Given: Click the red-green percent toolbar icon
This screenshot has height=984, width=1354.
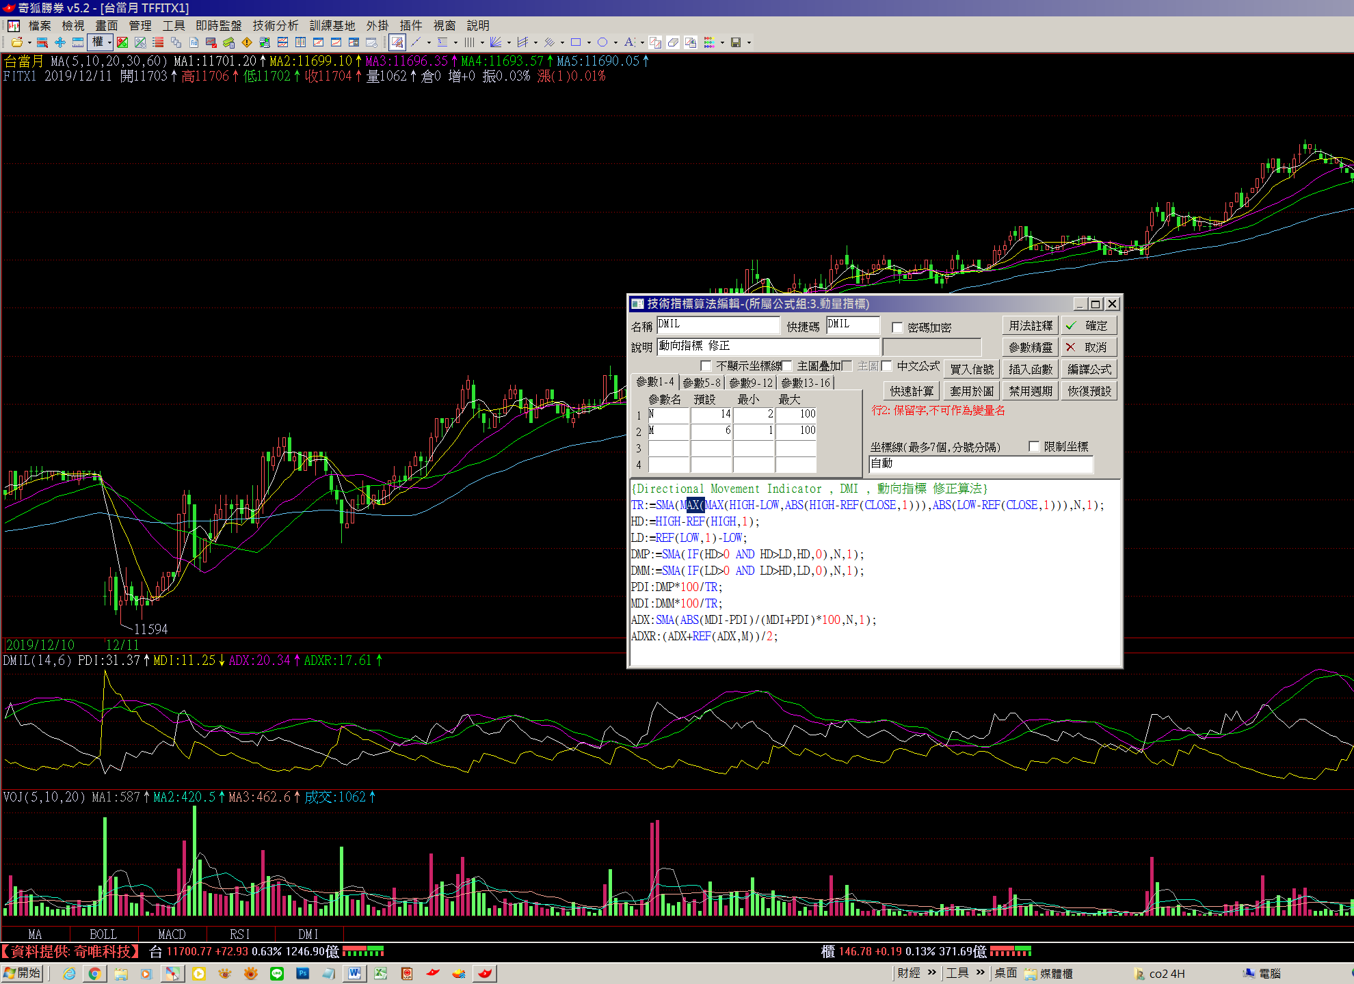Looking at the screenshot, I should (x=122, y=42).
